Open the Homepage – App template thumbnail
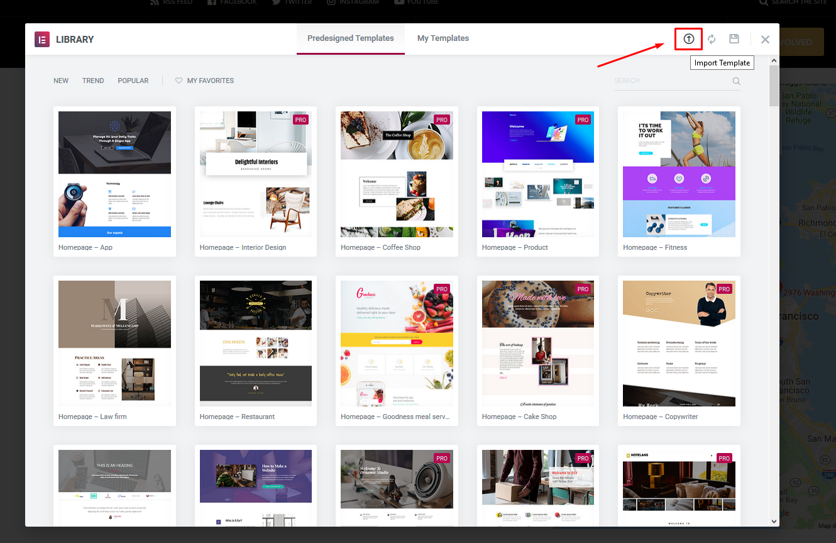 pyautogui.click(x=114, y=174)
